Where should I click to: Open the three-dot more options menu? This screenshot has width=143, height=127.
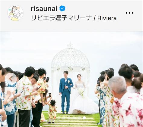[x=129, y=13]
